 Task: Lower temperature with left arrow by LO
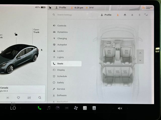click(6, 108)
